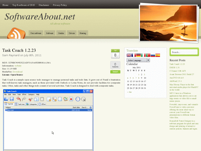This screenshot has width=201, height=151.
Task: Open the Disclaimer page
Action: [x=44, y=5]
